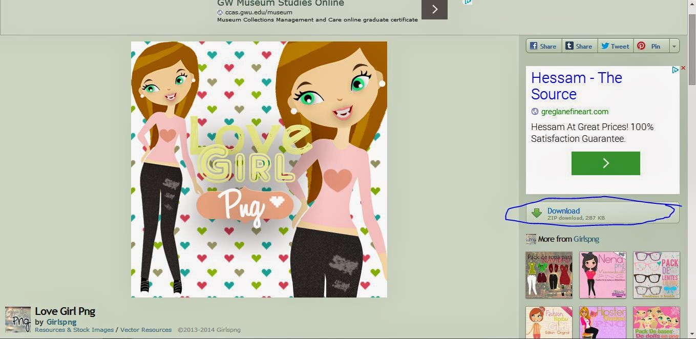Click the green arrow button in the Hessam ad

point(605,163)
